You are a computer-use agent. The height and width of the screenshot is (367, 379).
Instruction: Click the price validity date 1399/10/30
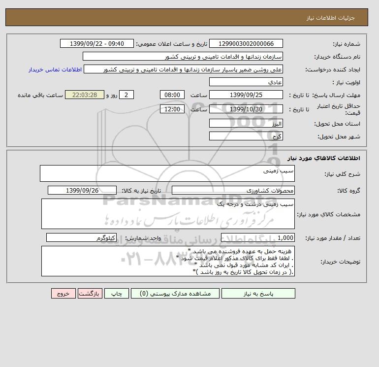(x=246, y=109)
